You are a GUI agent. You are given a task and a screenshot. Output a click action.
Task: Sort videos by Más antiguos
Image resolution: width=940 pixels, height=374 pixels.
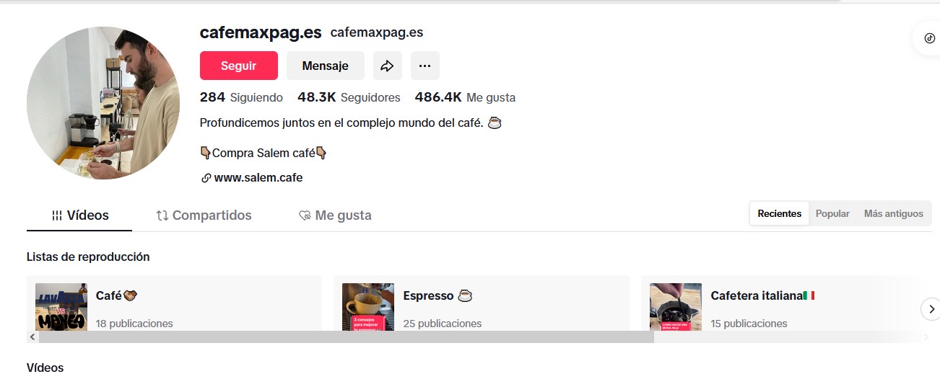pyautogui.click(x=893, y=213)
